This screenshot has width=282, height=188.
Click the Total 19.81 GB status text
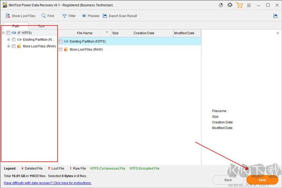tap(25, 176)
